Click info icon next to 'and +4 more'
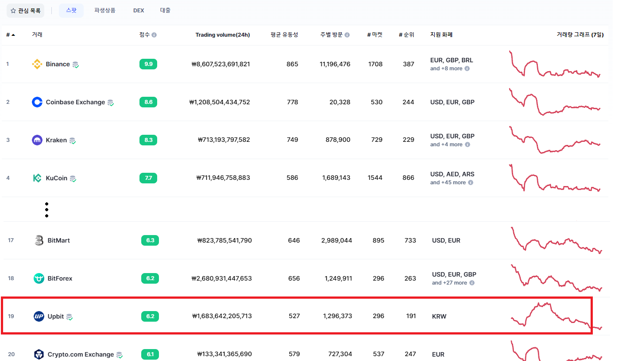630x361 pixels. (468, 145)
